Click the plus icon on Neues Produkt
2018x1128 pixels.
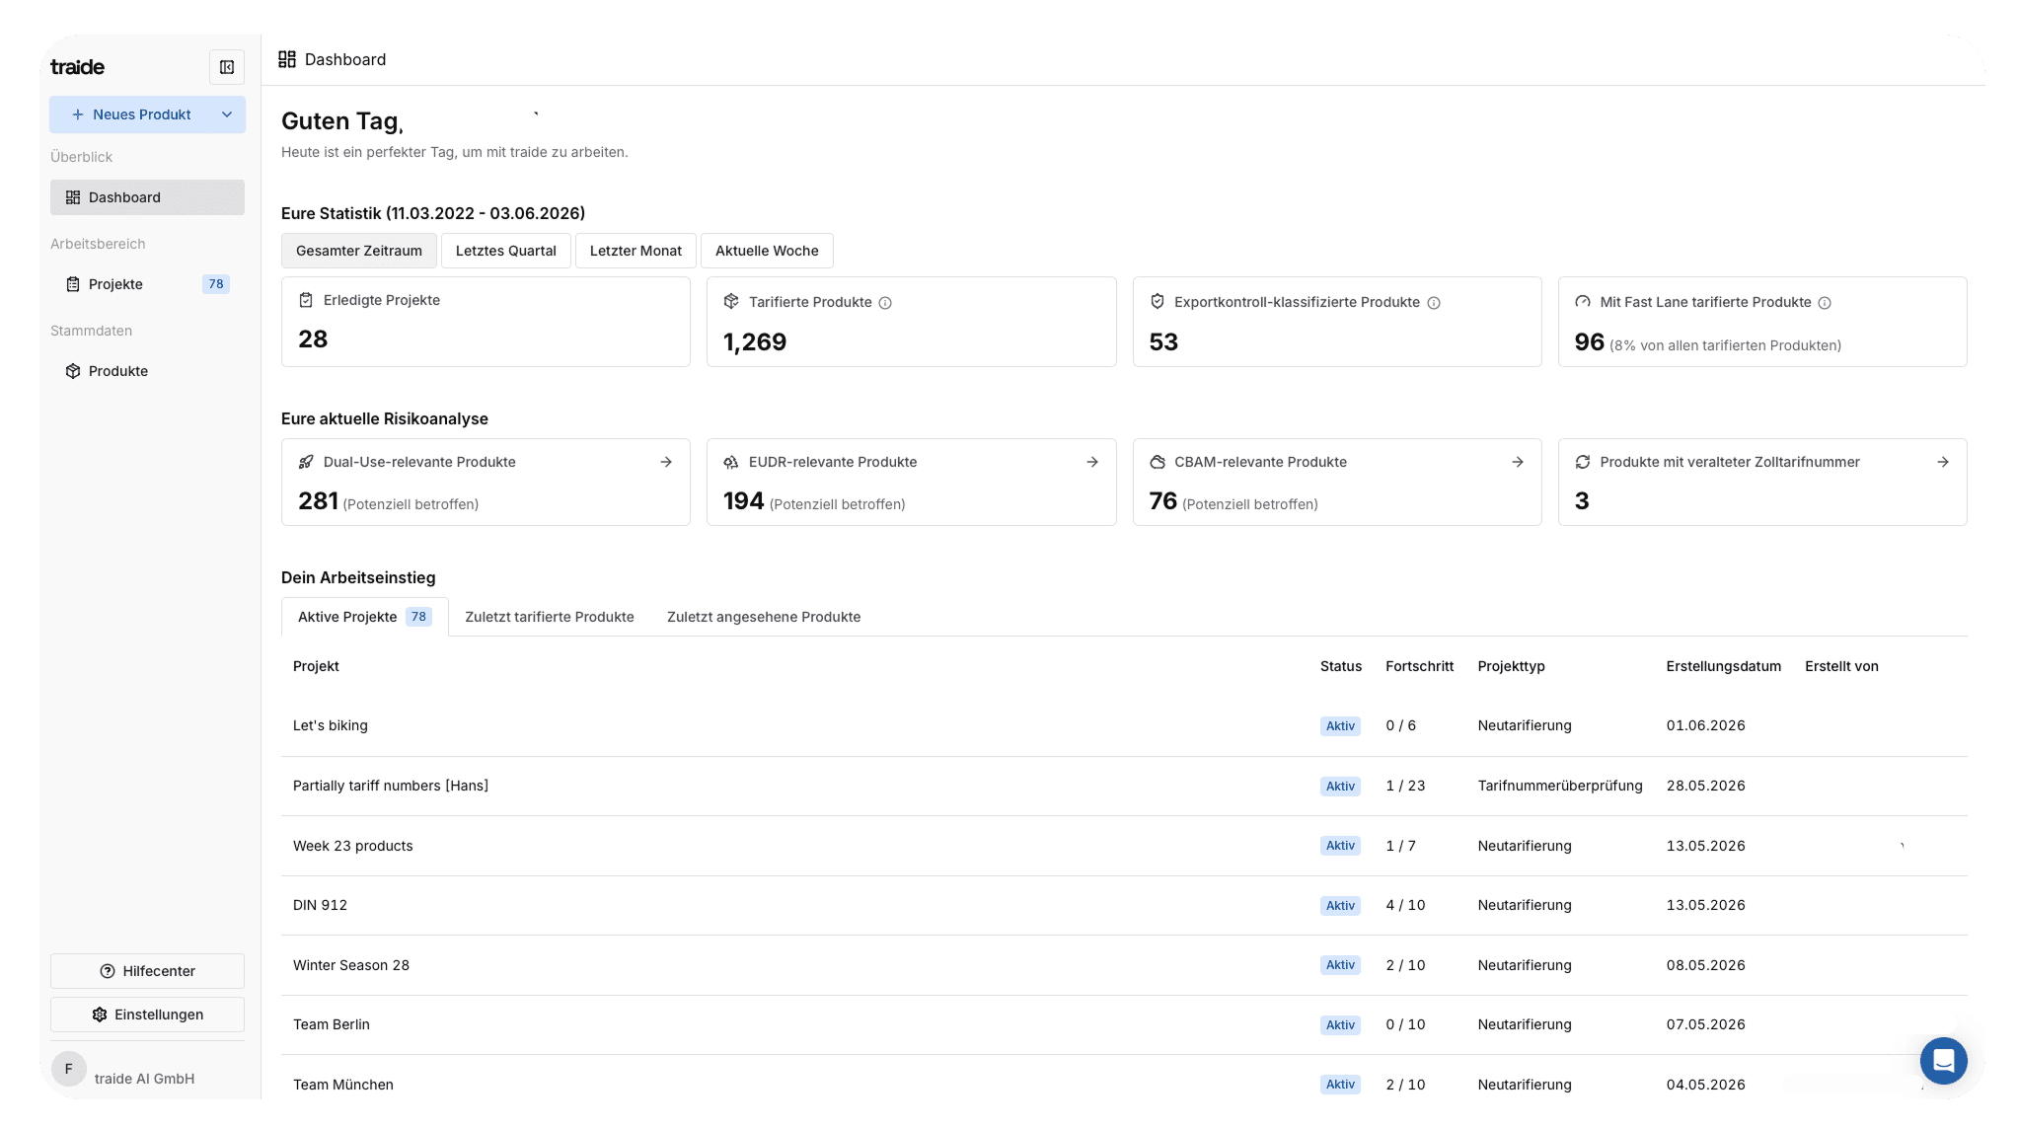[x=78, y=114]
